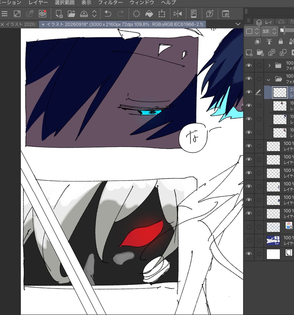Click the smartphone companion mode icon
This screenshot has height=315, width=294.
194,14
